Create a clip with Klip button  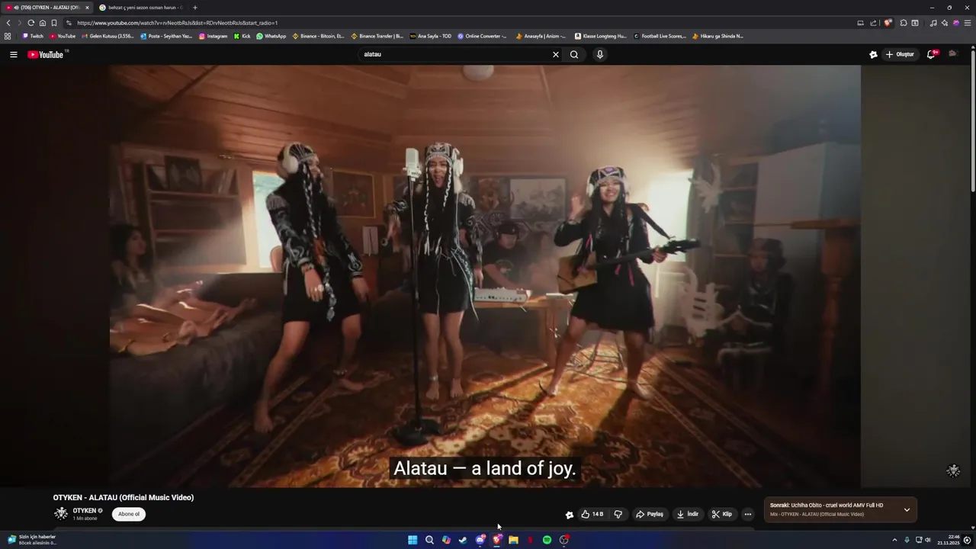coord(722,514)
